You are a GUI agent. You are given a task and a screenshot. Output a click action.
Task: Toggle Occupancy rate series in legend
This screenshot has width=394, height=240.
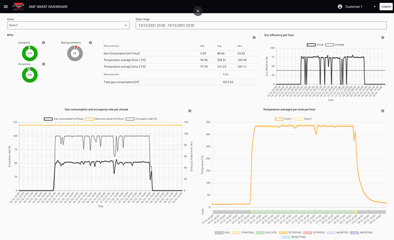click(142, 119)
